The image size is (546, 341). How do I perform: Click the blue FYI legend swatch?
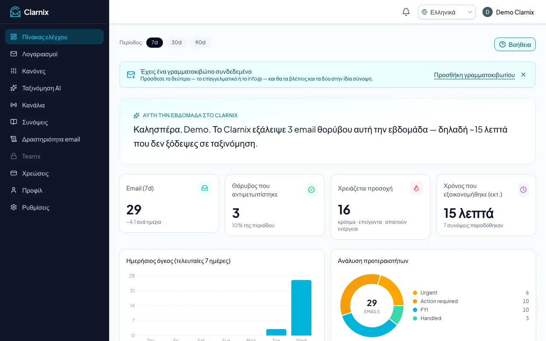click(415, 310)
